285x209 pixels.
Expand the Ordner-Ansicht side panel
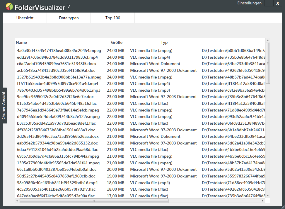pos(4,105)
